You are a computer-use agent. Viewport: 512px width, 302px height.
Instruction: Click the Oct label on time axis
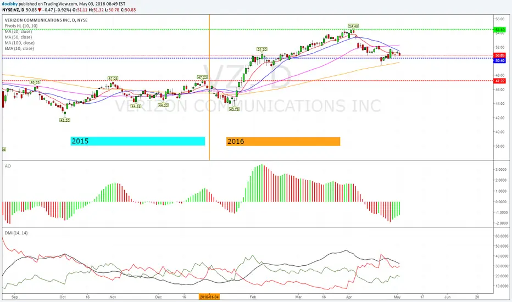point(63,297)
